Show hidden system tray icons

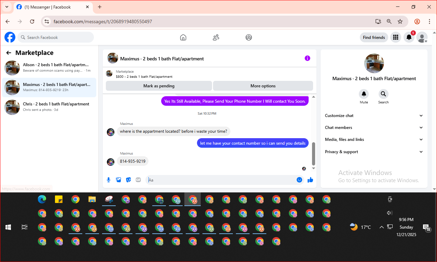pos(381,227)
